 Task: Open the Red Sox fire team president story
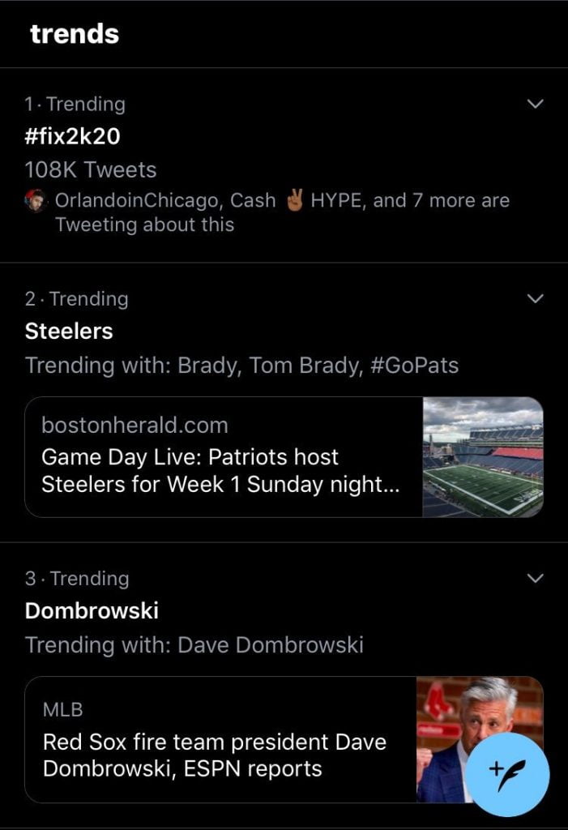coord(284,739)
